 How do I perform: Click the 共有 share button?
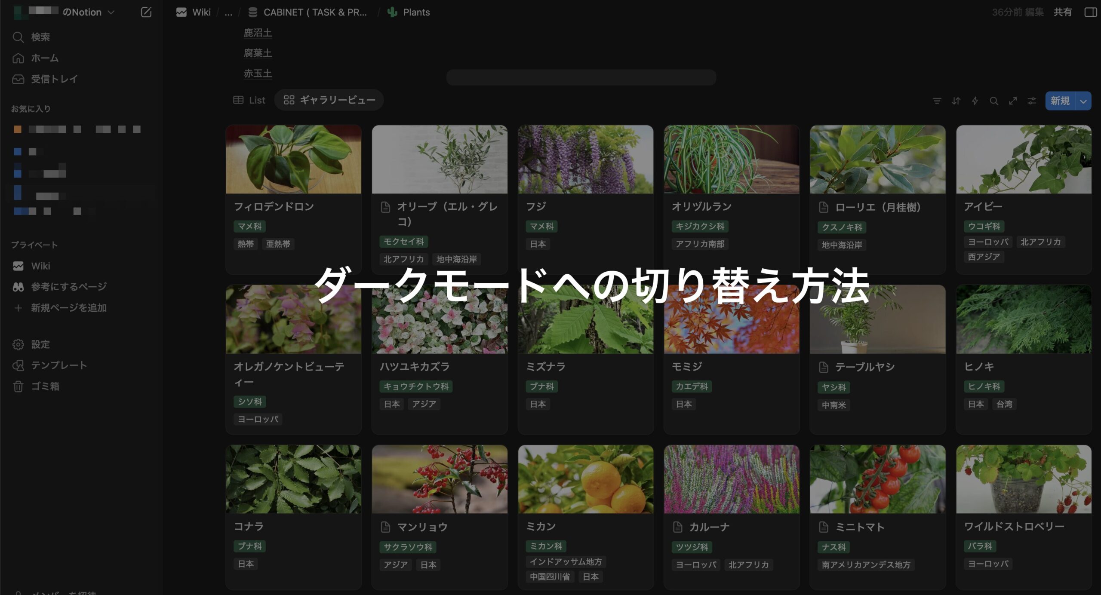point(1062,12)
